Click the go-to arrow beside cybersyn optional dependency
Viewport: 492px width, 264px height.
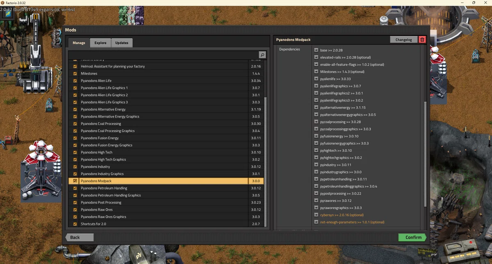pyautogui.click(x=316, y=215)
